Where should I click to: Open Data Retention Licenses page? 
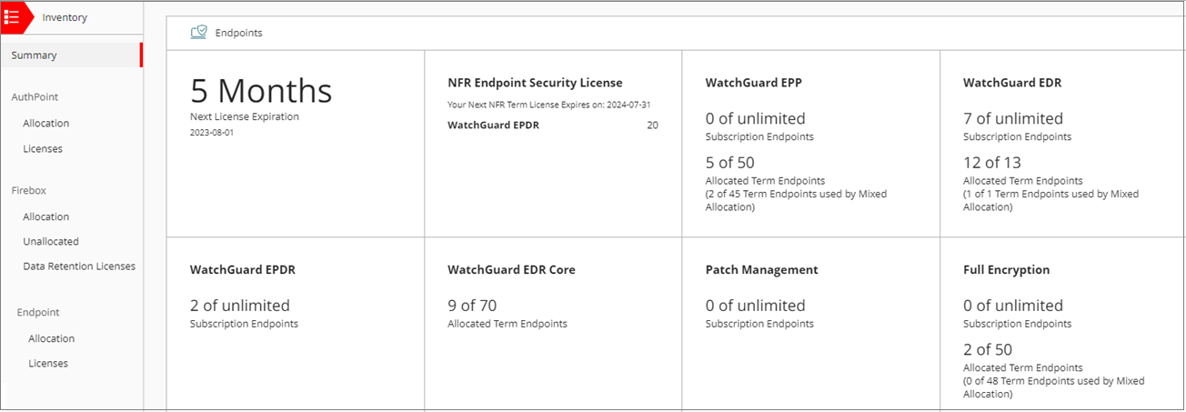point(79,266)
